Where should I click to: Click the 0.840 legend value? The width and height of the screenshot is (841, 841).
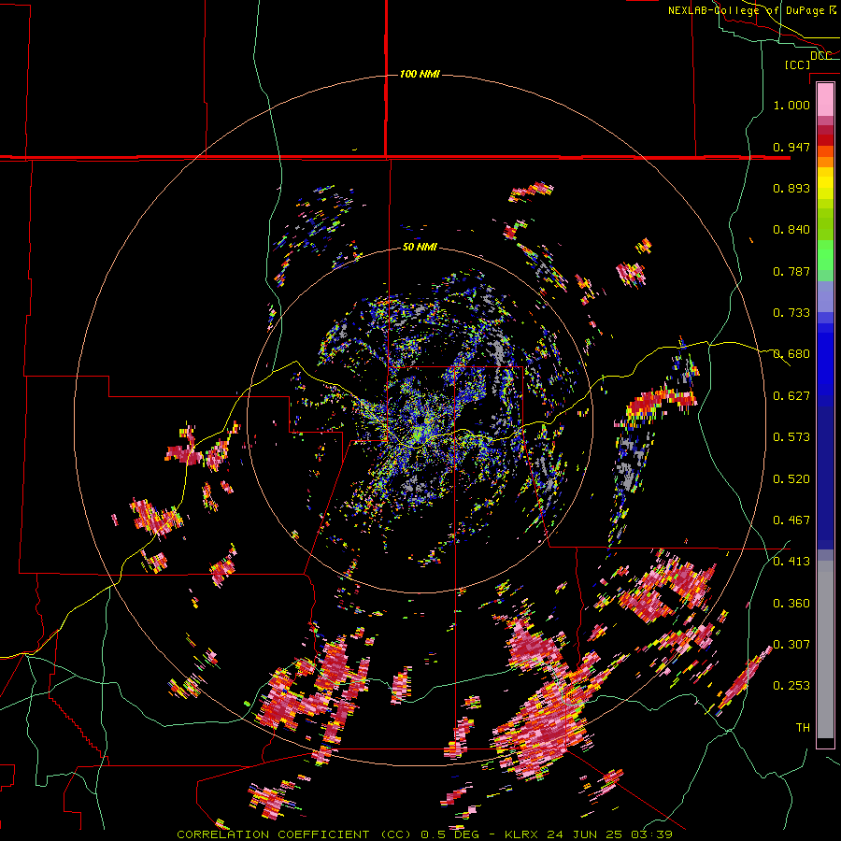coord(791,230)
